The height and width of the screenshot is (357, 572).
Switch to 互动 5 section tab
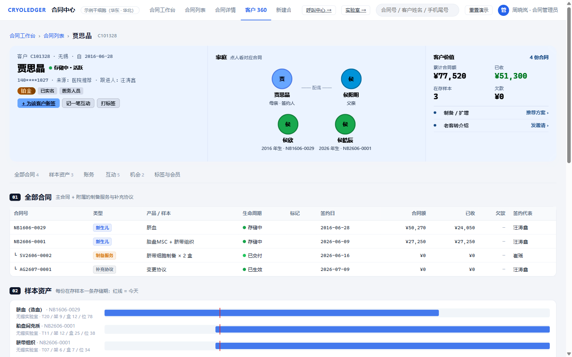click(x=112, y=175)
